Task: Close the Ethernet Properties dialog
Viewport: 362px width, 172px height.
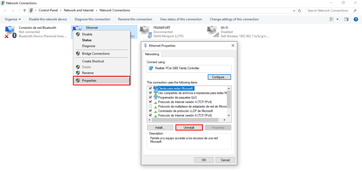Action: pyautogui.click(x=233, y=45)
